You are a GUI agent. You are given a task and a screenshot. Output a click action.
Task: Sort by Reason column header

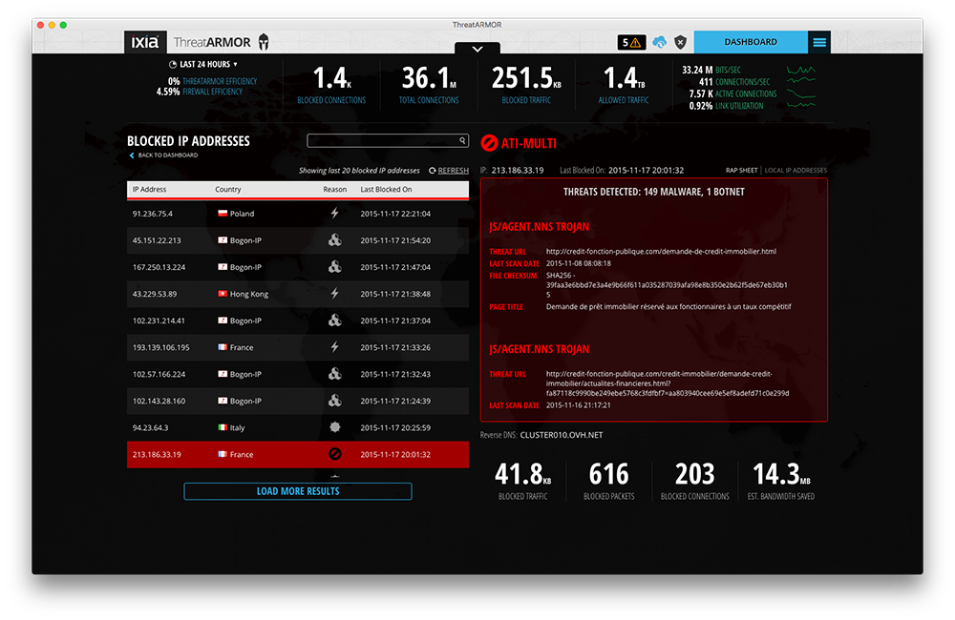tap(334, 189)
